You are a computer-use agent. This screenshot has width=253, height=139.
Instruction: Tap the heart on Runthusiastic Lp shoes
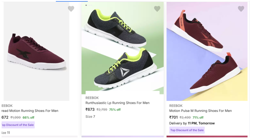pyautogui.click(x=157, y=9)
